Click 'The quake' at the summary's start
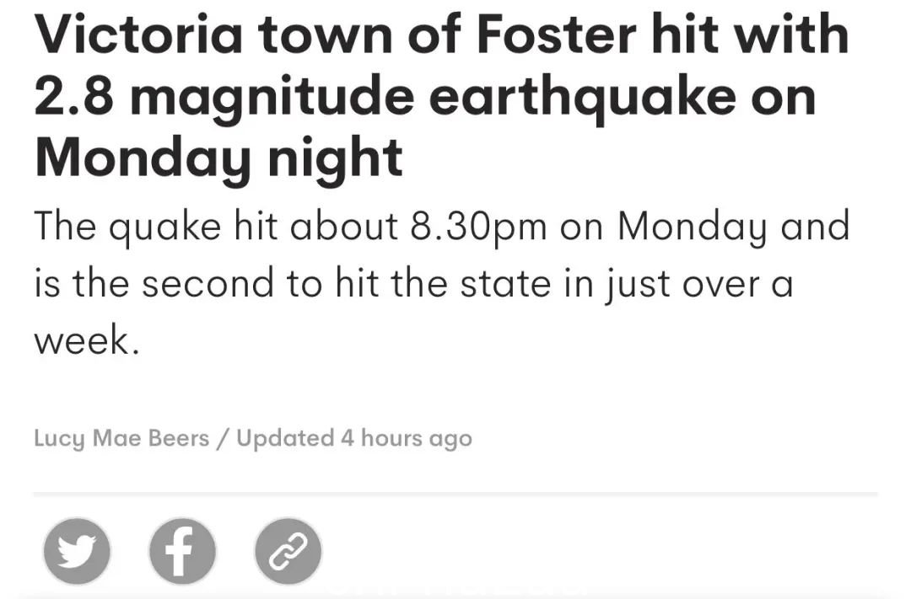The height and width of the screenshot is (599, 911). pos(127,227)
